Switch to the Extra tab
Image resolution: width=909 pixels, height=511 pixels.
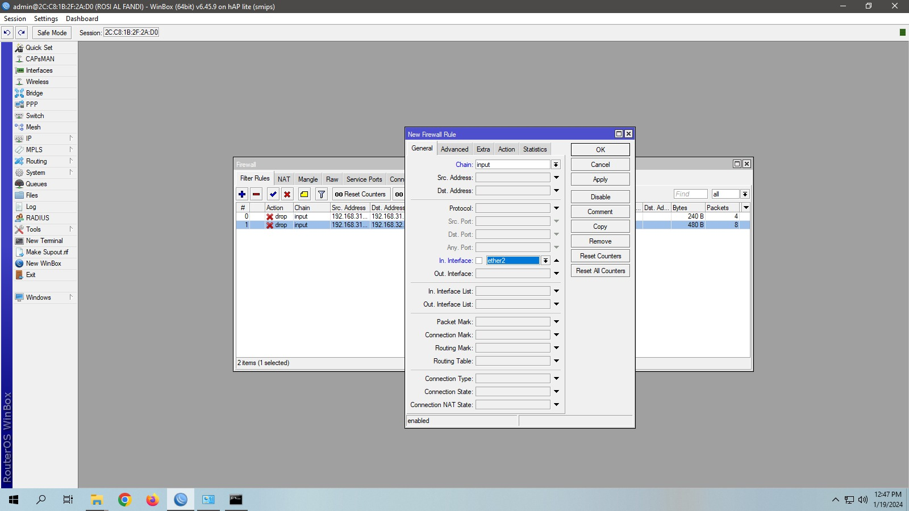point(483,149)
